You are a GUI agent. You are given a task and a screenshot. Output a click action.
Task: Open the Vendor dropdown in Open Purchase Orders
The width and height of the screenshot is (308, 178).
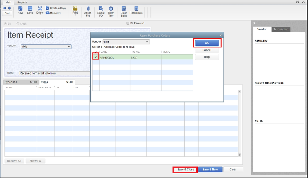tap(147, 42)
